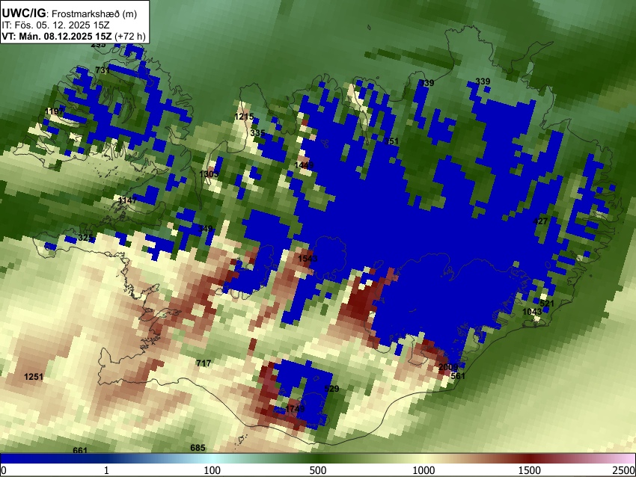Click the 1 tick label on the color scale
Image resolution: width=636 pixels, height=477 pixels.
coord(106,470)
